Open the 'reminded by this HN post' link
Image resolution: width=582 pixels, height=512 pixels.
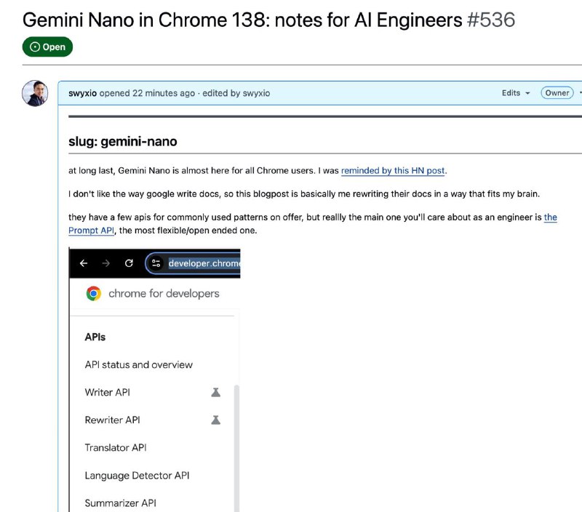click(x=393, y=171)
